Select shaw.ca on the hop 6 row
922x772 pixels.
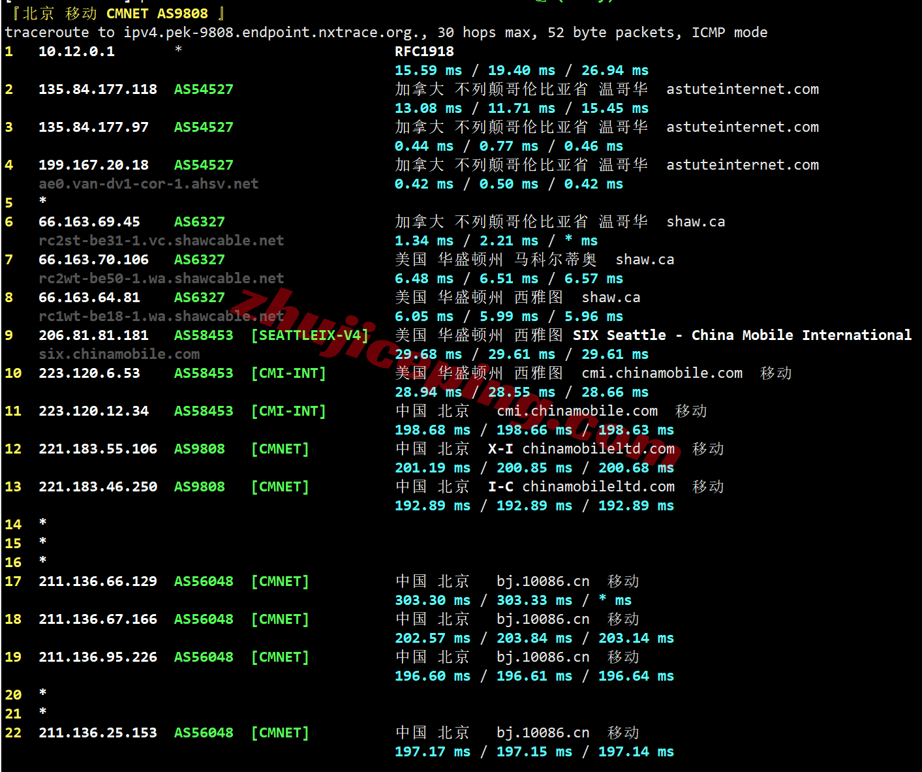tap(696, 222)
